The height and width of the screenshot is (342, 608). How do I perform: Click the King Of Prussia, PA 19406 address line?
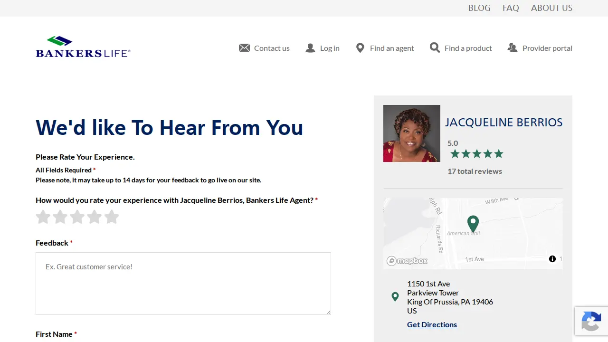[x=450, y=302]
